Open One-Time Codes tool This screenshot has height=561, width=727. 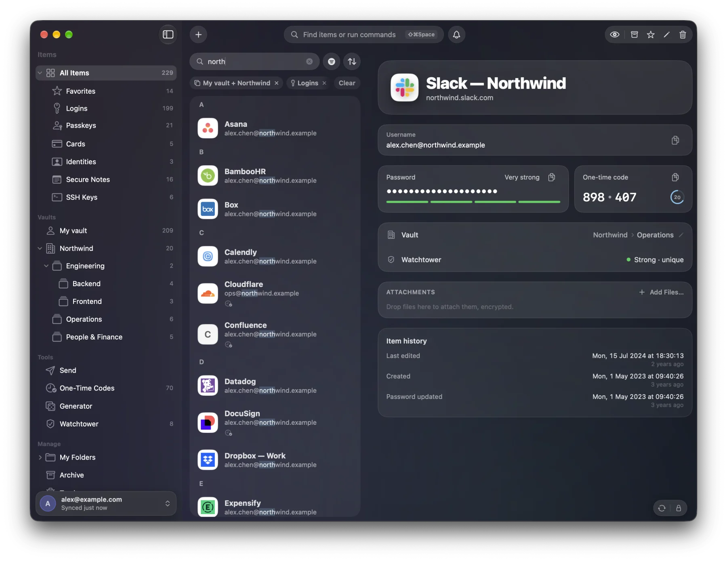(x=106, y=388)
